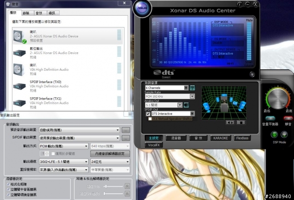
Task: Open the 3/0/2+LFE - 5.1聲道 dropdown
Action: [x=64, y=161]
